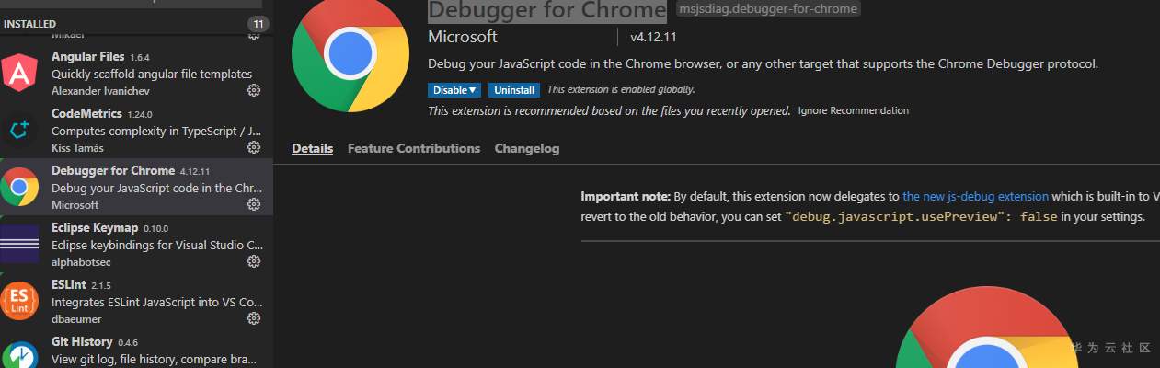This screenshot has height=368, width=1160.
Task: Switch to the Feature Contributions tab
Action: point(413,148)
